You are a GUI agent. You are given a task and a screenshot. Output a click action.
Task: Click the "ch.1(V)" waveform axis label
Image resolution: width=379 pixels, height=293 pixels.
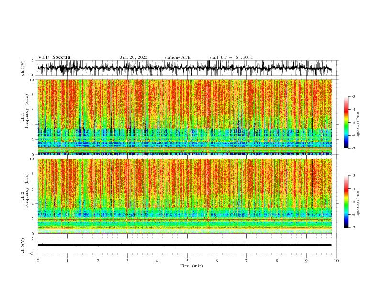(23, 68)
